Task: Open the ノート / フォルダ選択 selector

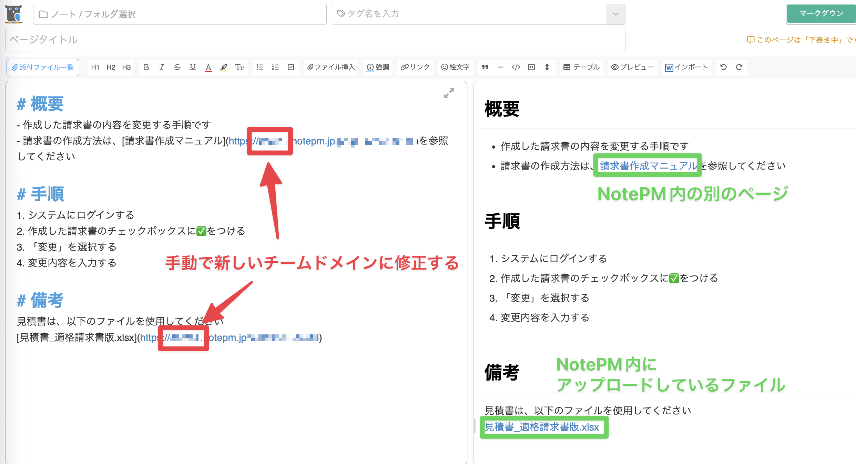Action: click(180, 14)
